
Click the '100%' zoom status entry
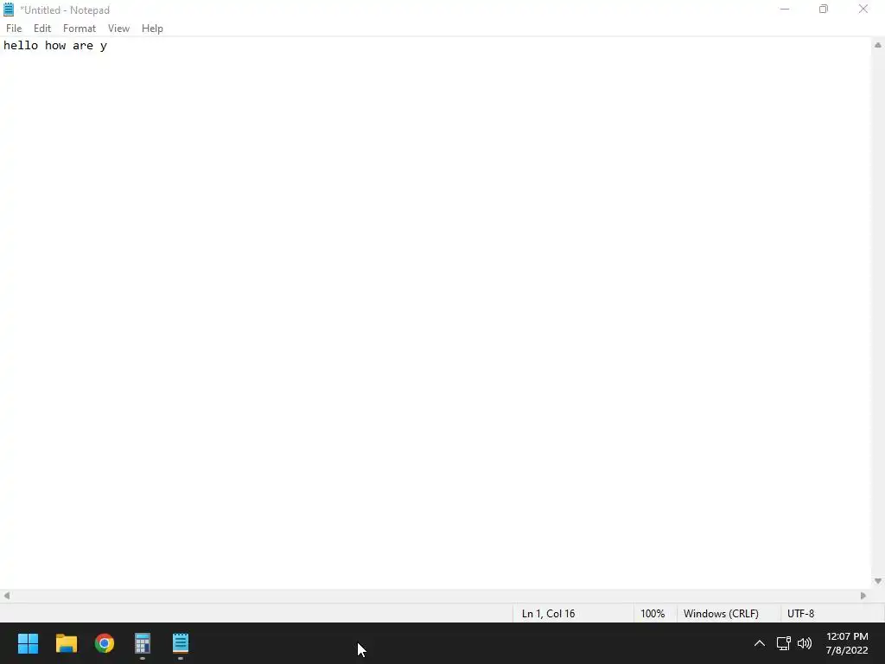(653, 614)
